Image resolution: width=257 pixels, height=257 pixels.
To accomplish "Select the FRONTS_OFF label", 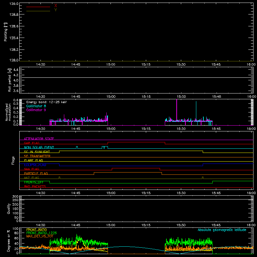I will pyautogui.click(x=34, y=182).
